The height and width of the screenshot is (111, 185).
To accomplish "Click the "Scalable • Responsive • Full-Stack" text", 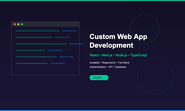I will pyautogui.click(x=109, y=63).
